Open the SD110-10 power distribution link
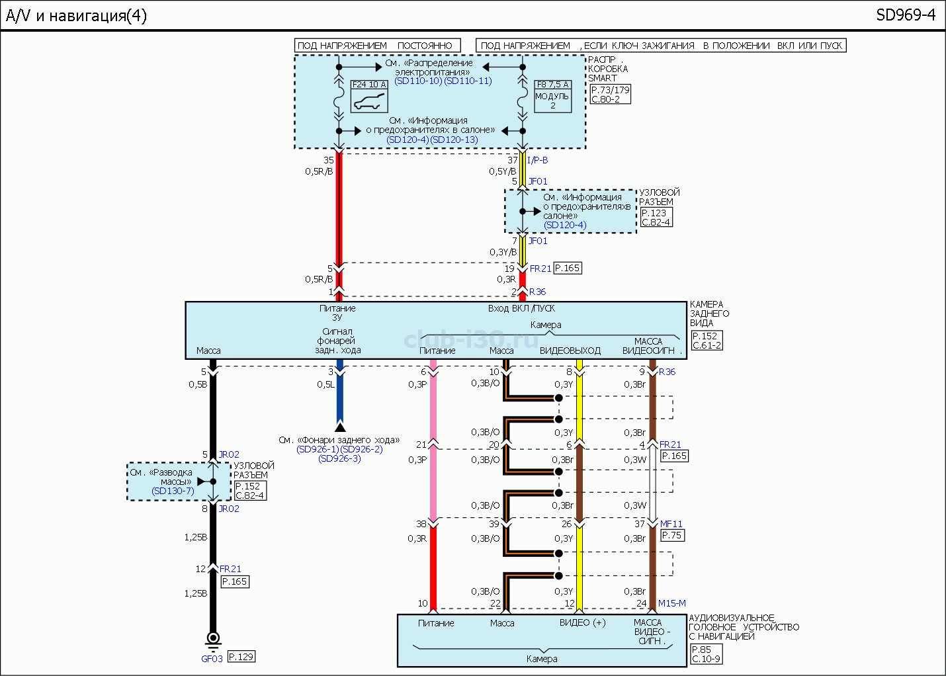The image size is (946, 676). pos(418,81)
